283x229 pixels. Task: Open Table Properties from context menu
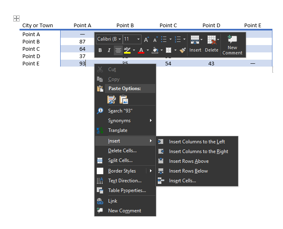coord(127,190)
